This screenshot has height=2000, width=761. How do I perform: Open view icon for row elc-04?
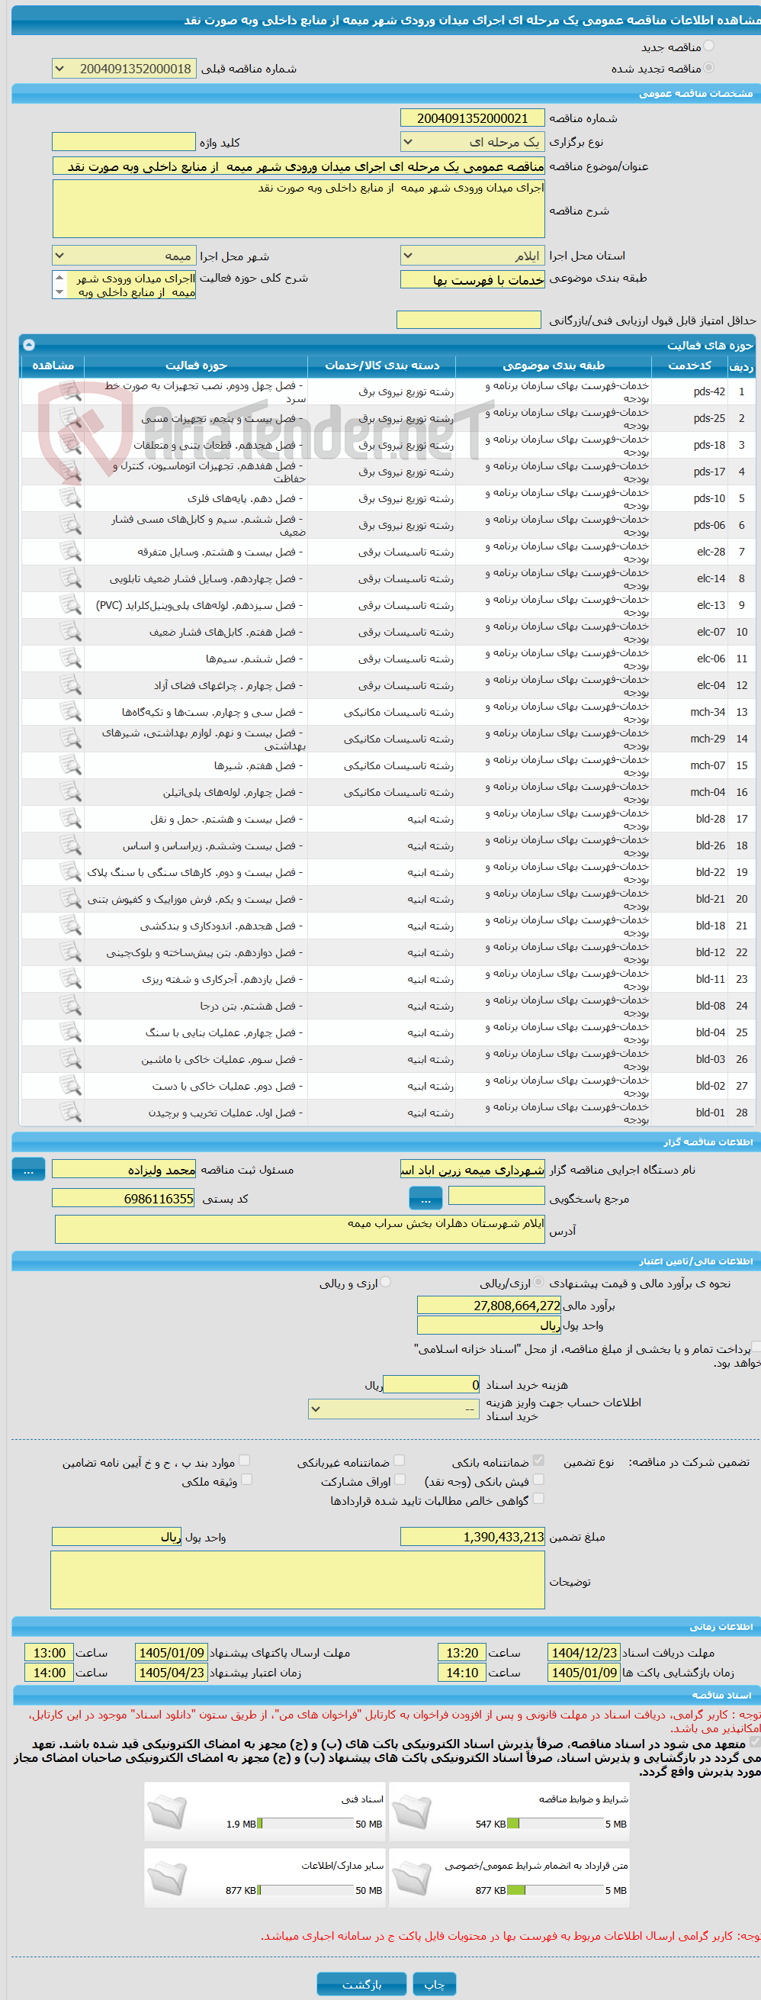[70, 685]
